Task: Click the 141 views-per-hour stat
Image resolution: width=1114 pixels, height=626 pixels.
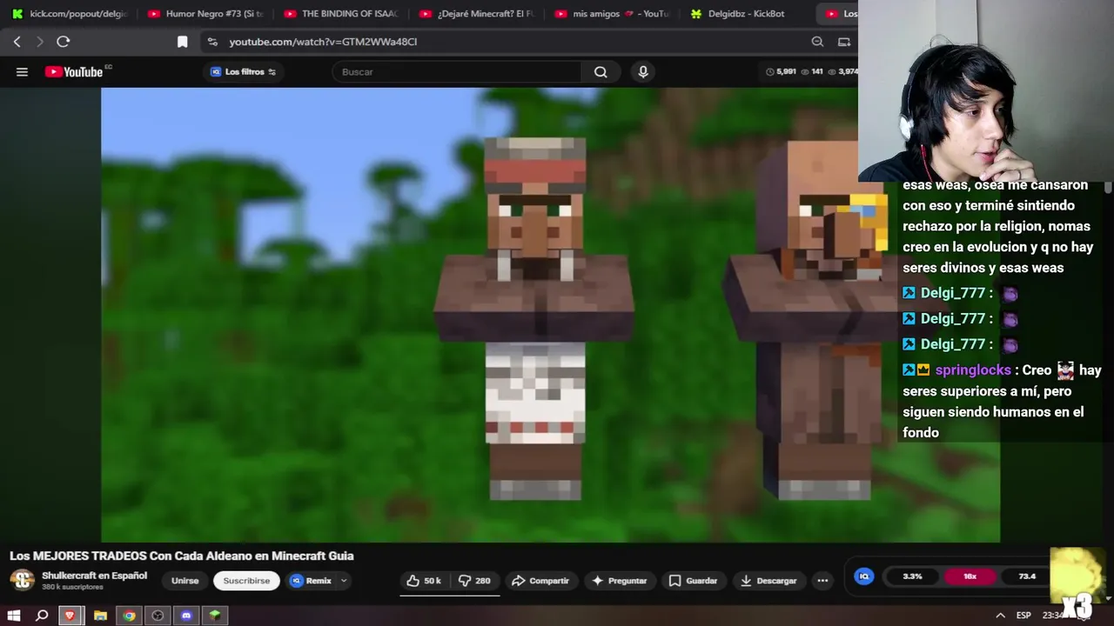Action: click(812, 72)
